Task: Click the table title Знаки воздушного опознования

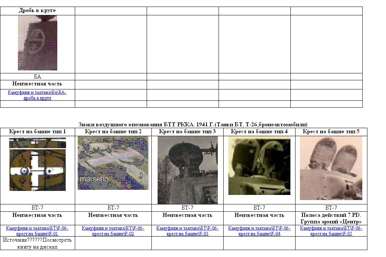Action: click(x=193, y=124)
